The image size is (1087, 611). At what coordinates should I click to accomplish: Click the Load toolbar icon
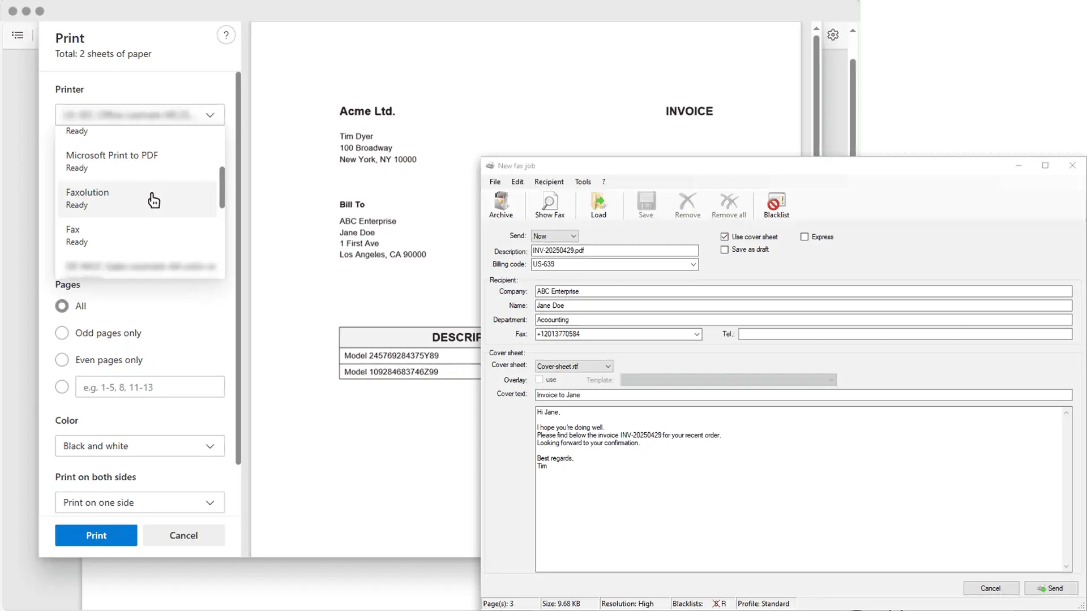click(x=598, y=205)
